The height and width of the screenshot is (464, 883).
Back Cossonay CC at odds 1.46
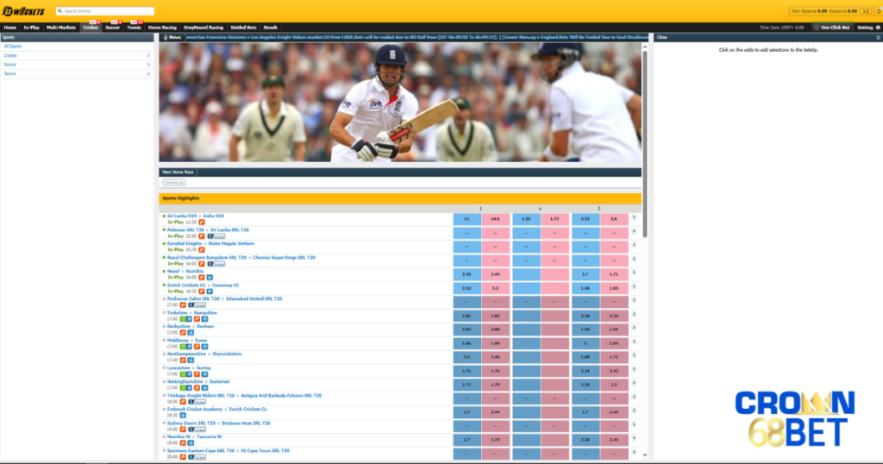(586, 288)
